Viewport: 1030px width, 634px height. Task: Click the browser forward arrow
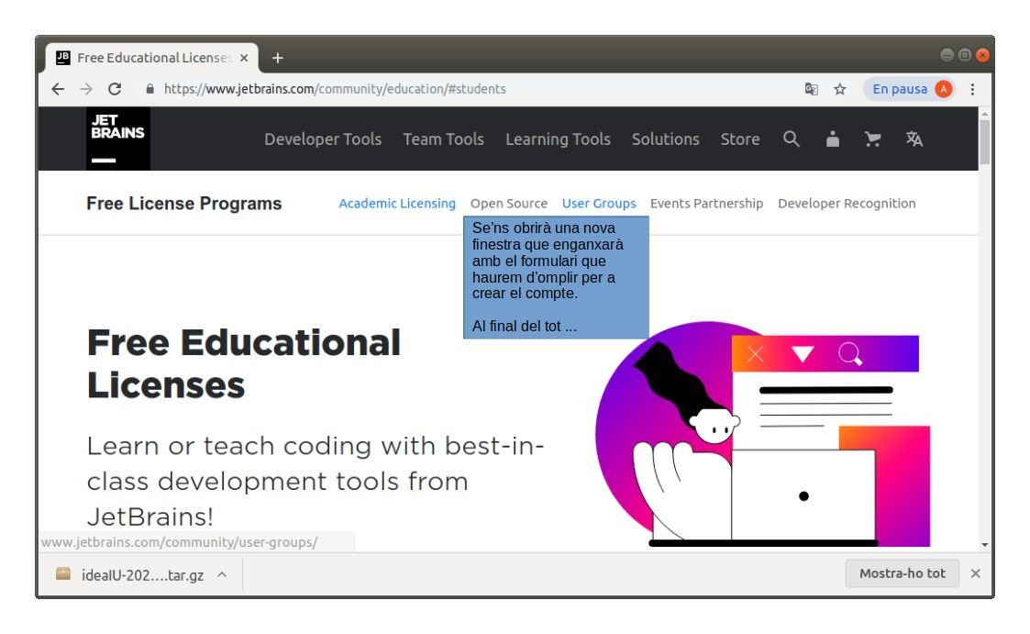(x=86, y=89)
